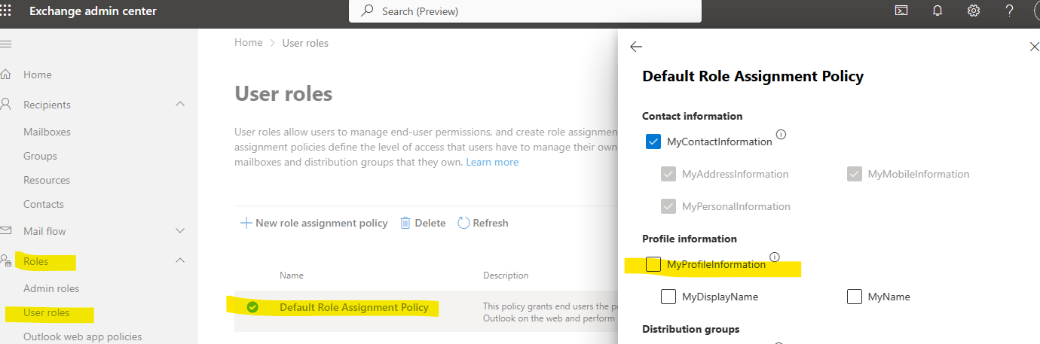Expand the Mail flow section chevron
Viewport: 1040px width, 344px height.
pos(180,230)
